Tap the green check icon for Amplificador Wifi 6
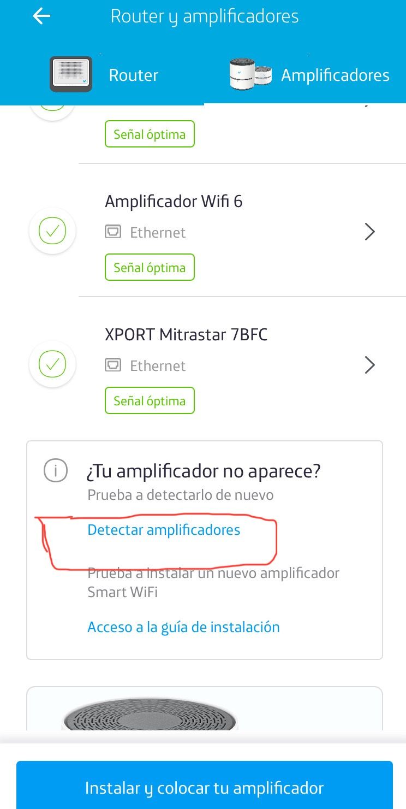The image size is (406, 809). (x=52, y=232)
